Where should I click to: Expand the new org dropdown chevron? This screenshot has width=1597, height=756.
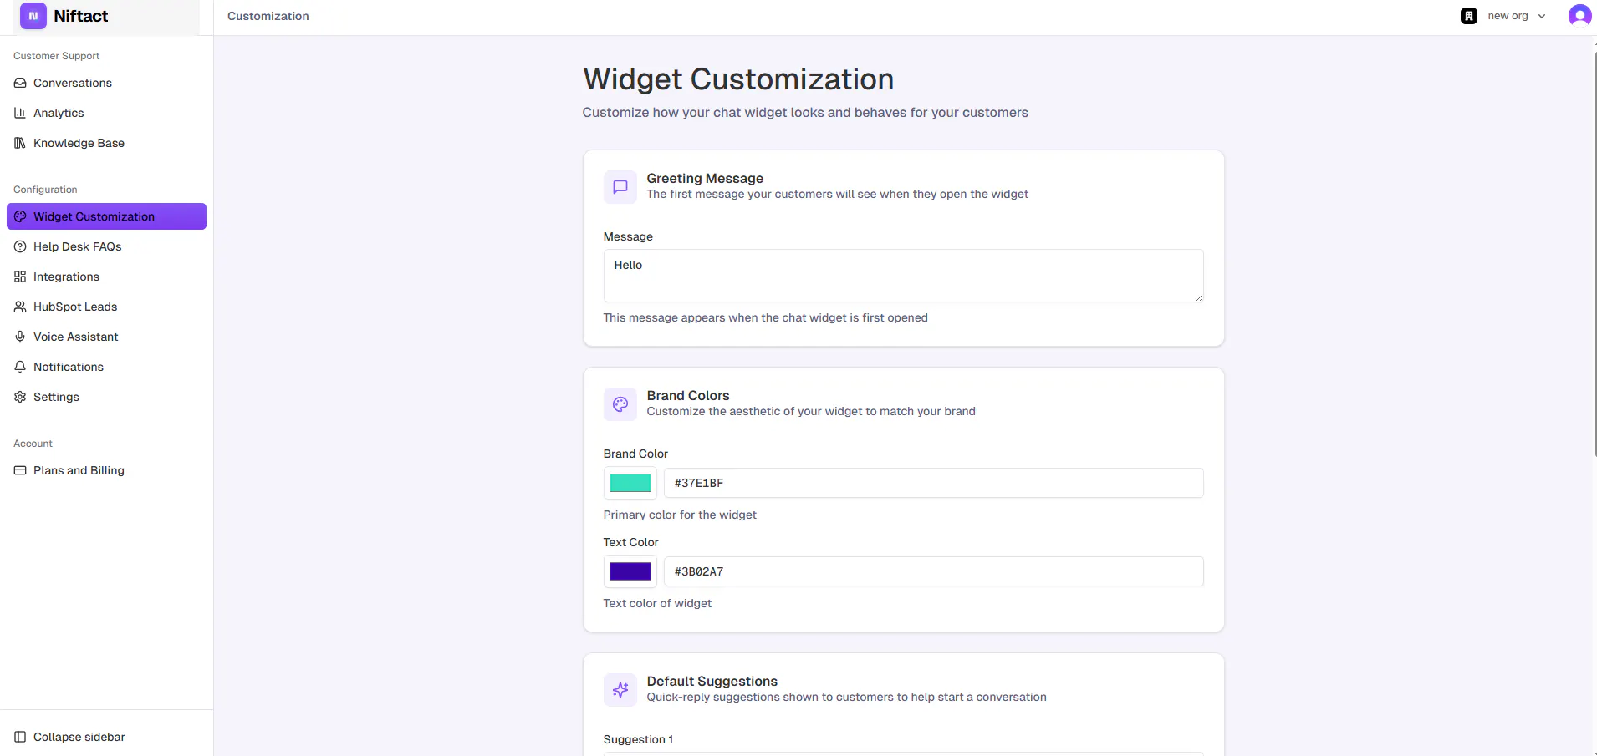[x=1542, y=16]
